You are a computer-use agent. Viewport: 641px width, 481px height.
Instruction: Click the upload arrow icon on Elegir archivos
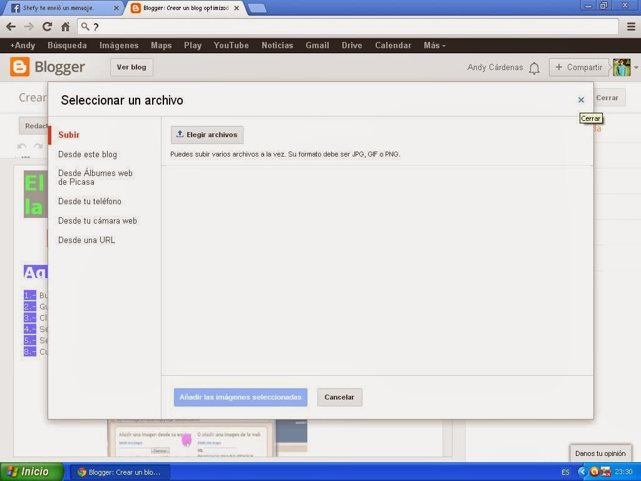point(181,134)
